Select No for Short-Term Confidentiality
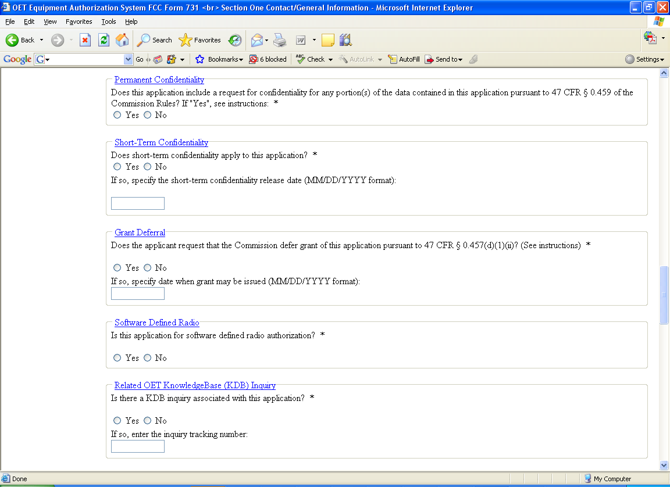The width and height of the screenshot is (670, 487). pyautogui.click(x=148, y=167)
